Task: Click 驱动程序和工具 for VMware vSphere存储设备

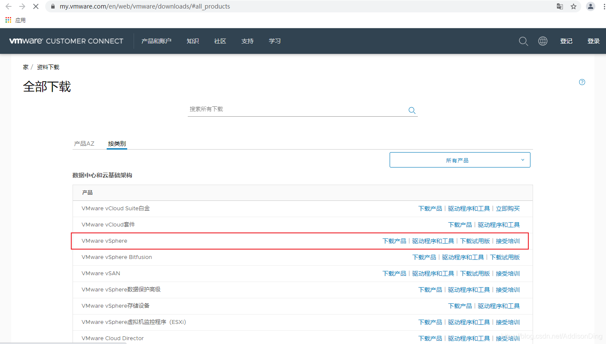Action: point(499,306)
